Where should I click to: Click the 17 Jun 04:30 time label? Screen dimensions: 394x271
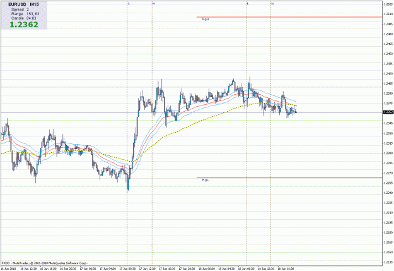click(x=107, y=268)
